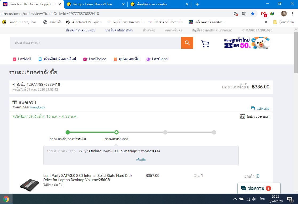298x204 pixels.
Task: Click the page scrollbar down arrow
Action: [x=296, y=191]
